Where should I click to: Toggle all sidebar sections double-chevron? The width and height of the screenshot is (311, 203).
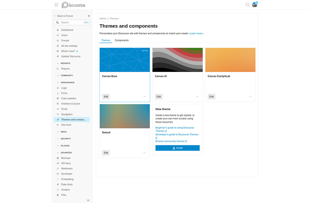click(x=89, y=16)
